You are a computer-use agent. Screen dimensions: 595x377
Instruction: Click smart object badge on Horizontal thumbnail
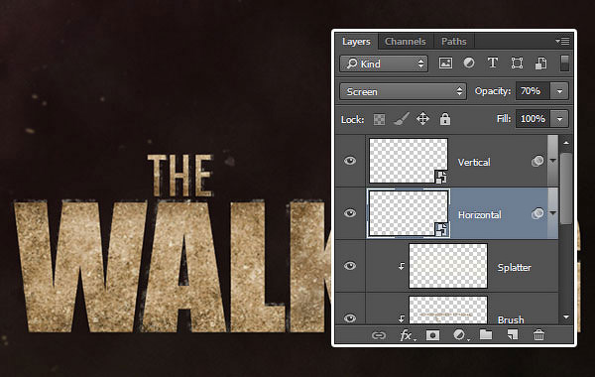click(440, 229)
